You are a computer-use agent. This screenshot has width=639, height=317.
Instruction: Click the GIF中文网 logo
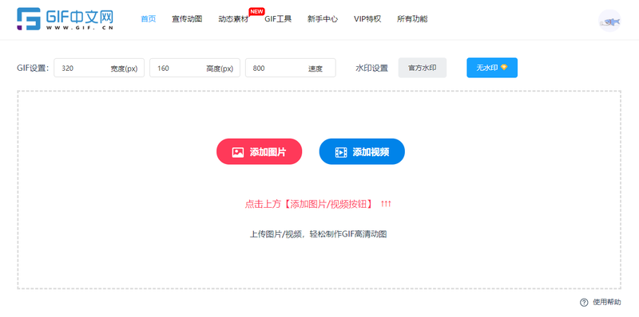65,19
